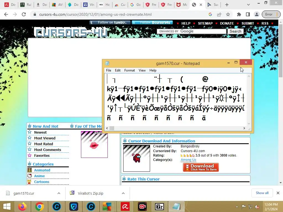Expand ViraBot's Zip.zip download options arrow
This screenshot has width=283, height=212.
[x=123, y=193]
